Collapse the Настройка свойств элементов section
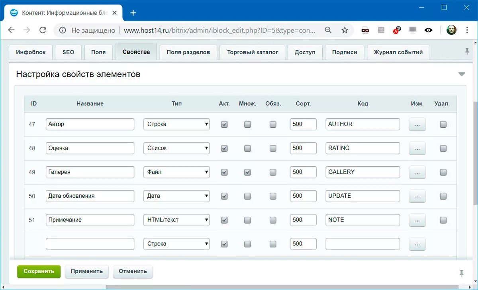 click(x=462, y=74)
